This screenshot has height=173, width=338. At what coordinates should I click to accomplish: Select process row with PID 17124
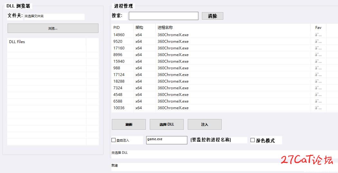[x=225, y=75]
